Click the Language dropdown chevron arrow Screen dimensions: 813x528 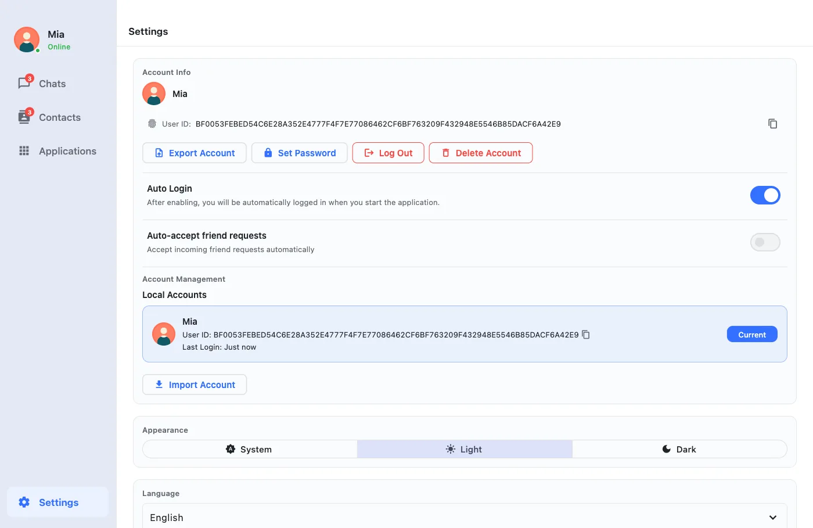click(773, 518)
